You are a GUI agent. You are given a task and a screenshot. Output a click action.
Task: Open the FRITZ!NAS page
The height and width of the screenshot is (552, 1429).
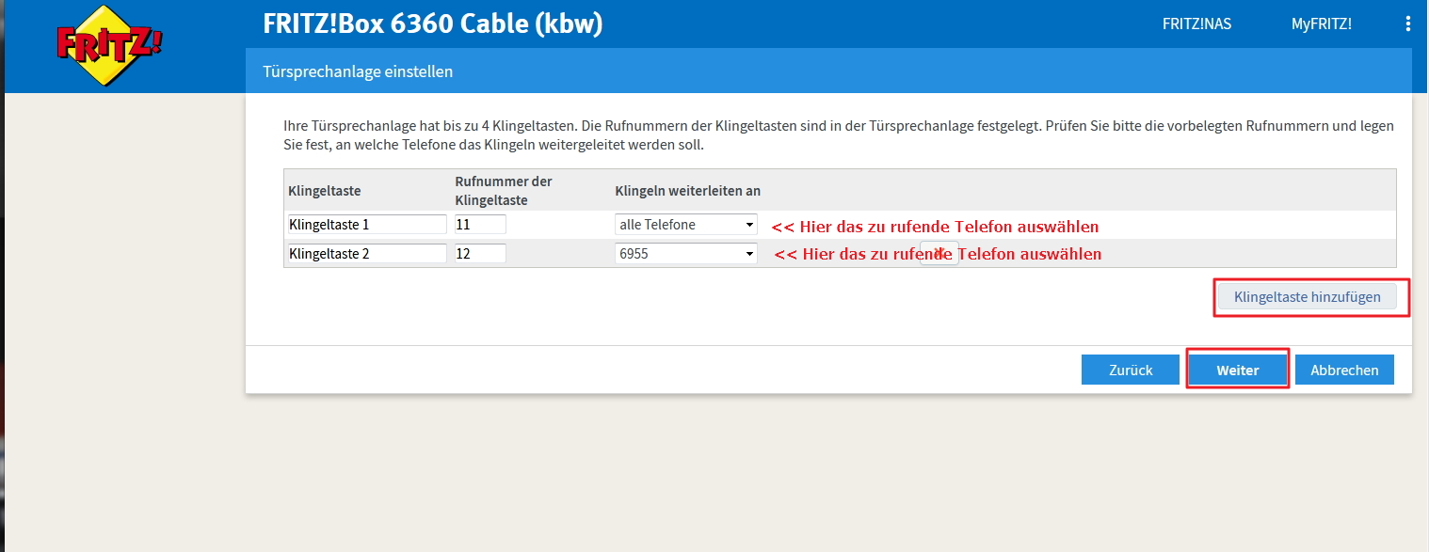pyautogui.click(x=1196, y=24)
